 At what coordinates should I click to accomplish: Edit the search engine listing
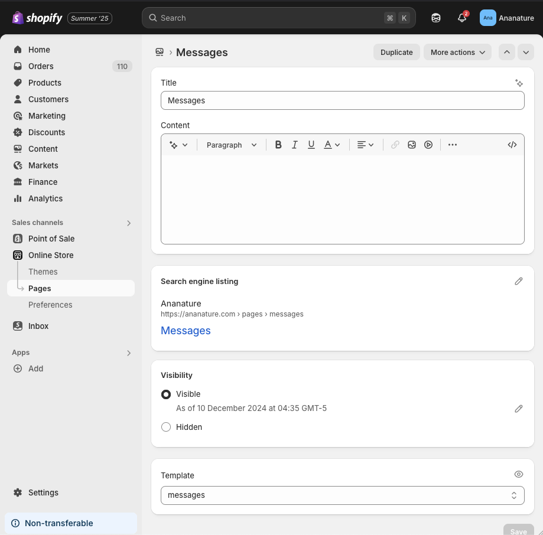[519, 281]
